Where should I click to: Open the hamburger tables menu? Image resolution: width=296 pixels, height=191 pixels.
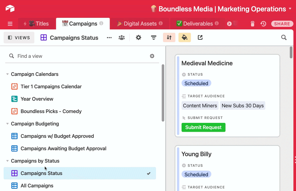pos(10,24)
